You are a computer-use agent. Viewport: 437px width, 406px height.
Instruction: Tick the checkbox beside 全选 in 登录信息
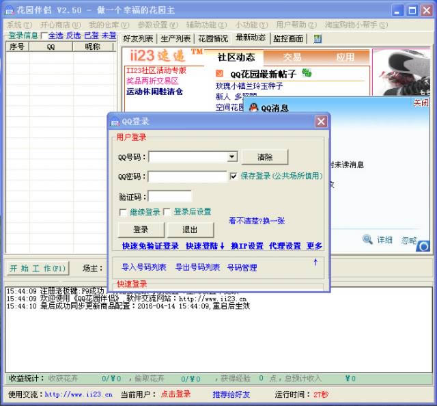[x=44, y=36]
